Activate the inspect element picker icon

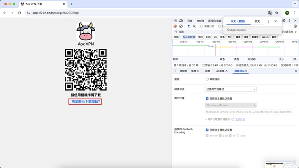tap(175, 21)
